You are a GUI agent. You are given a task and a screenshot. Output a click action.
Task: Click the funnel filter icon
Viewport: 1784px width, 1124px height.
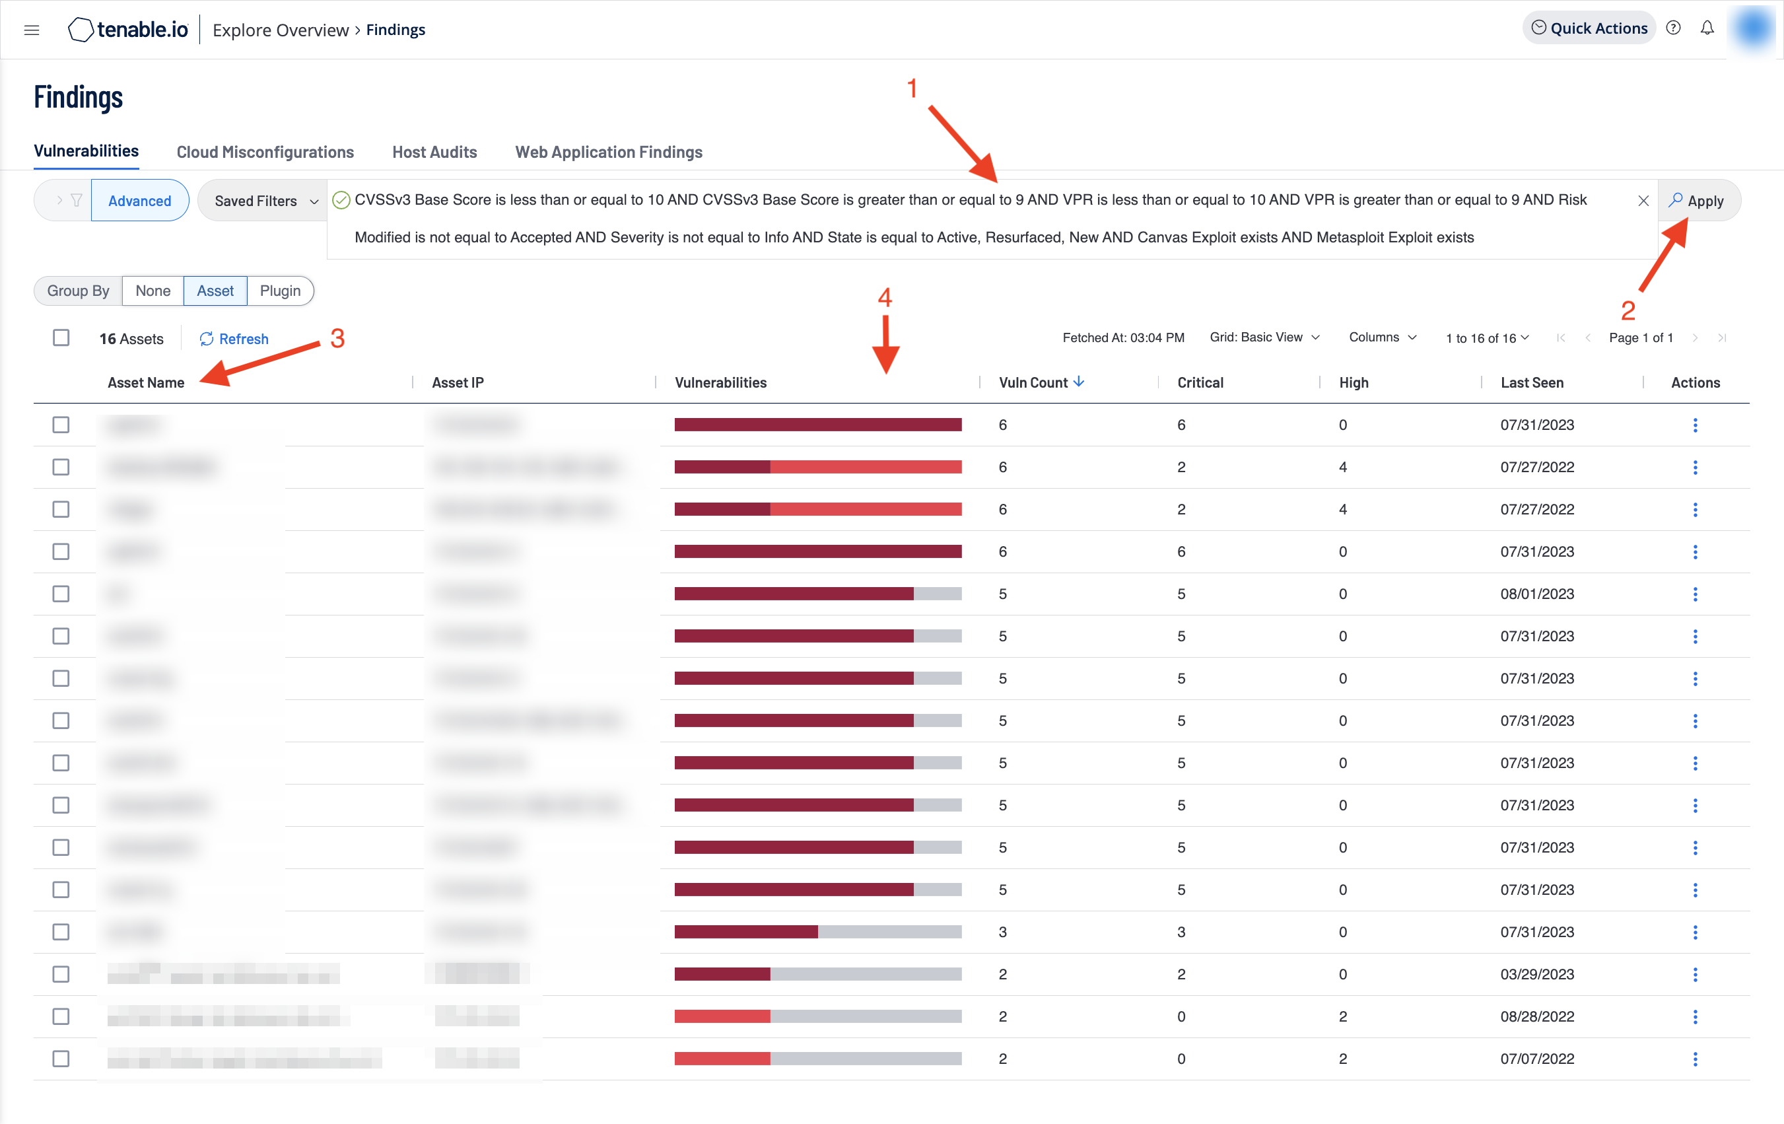pos(77,200)
